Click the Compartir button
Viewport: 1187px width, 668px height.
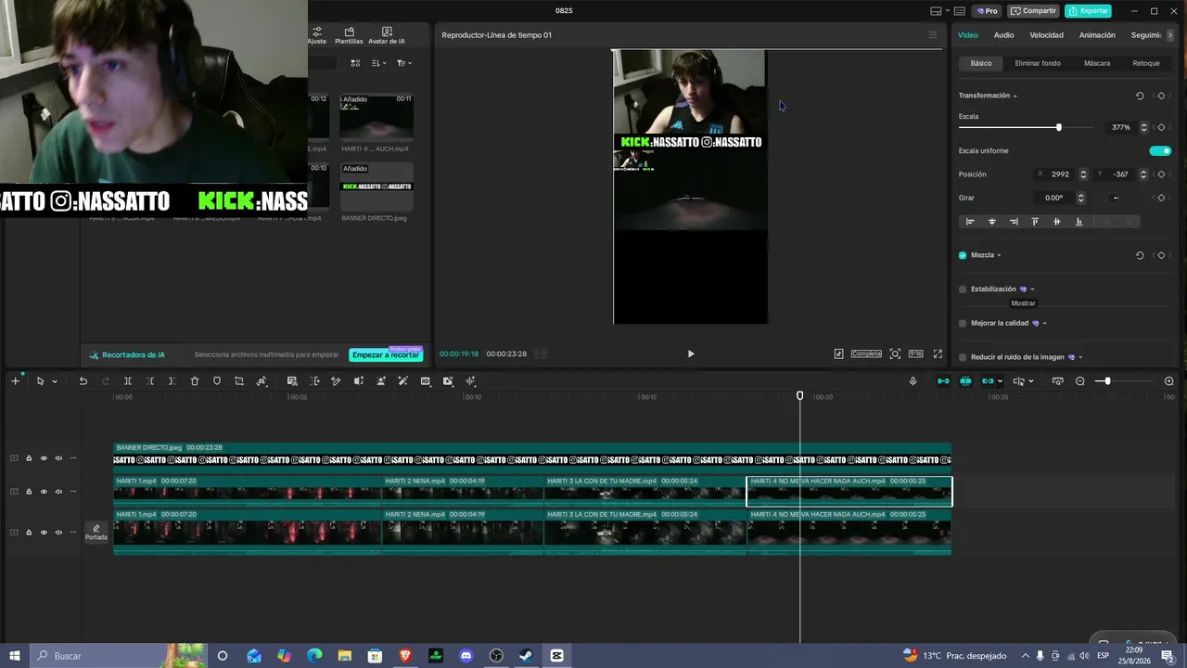[x=1033, y=11]
